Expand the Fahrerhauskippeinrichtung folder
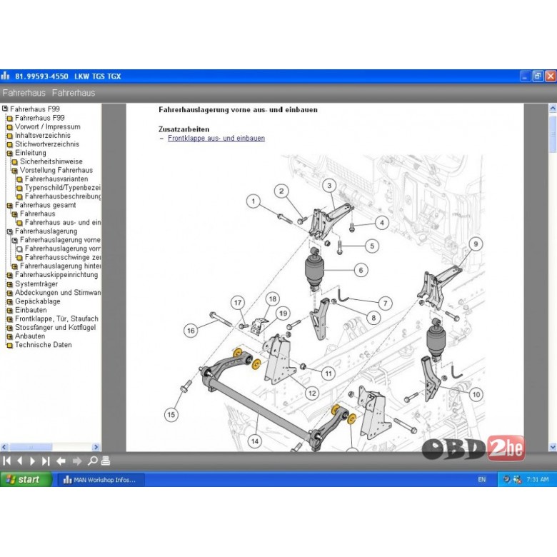557x557 pixels. click(10, 275)
